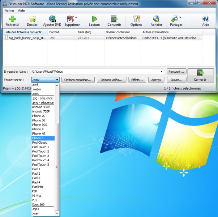Click the Dossier add folder icon
This screenshot has height=217, width=218.
tap(32, 19)
